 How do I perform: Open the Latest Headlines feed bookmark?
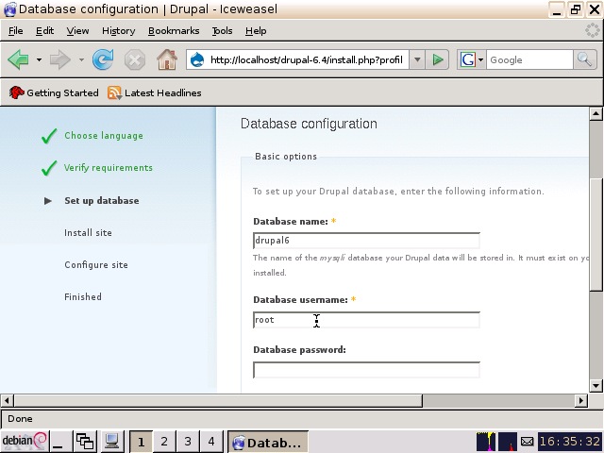pyautogui.click(x=155, y=92)
